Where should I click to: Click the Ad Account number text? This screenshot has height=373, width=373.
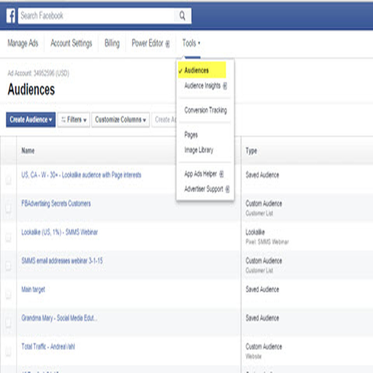[38, 73]
